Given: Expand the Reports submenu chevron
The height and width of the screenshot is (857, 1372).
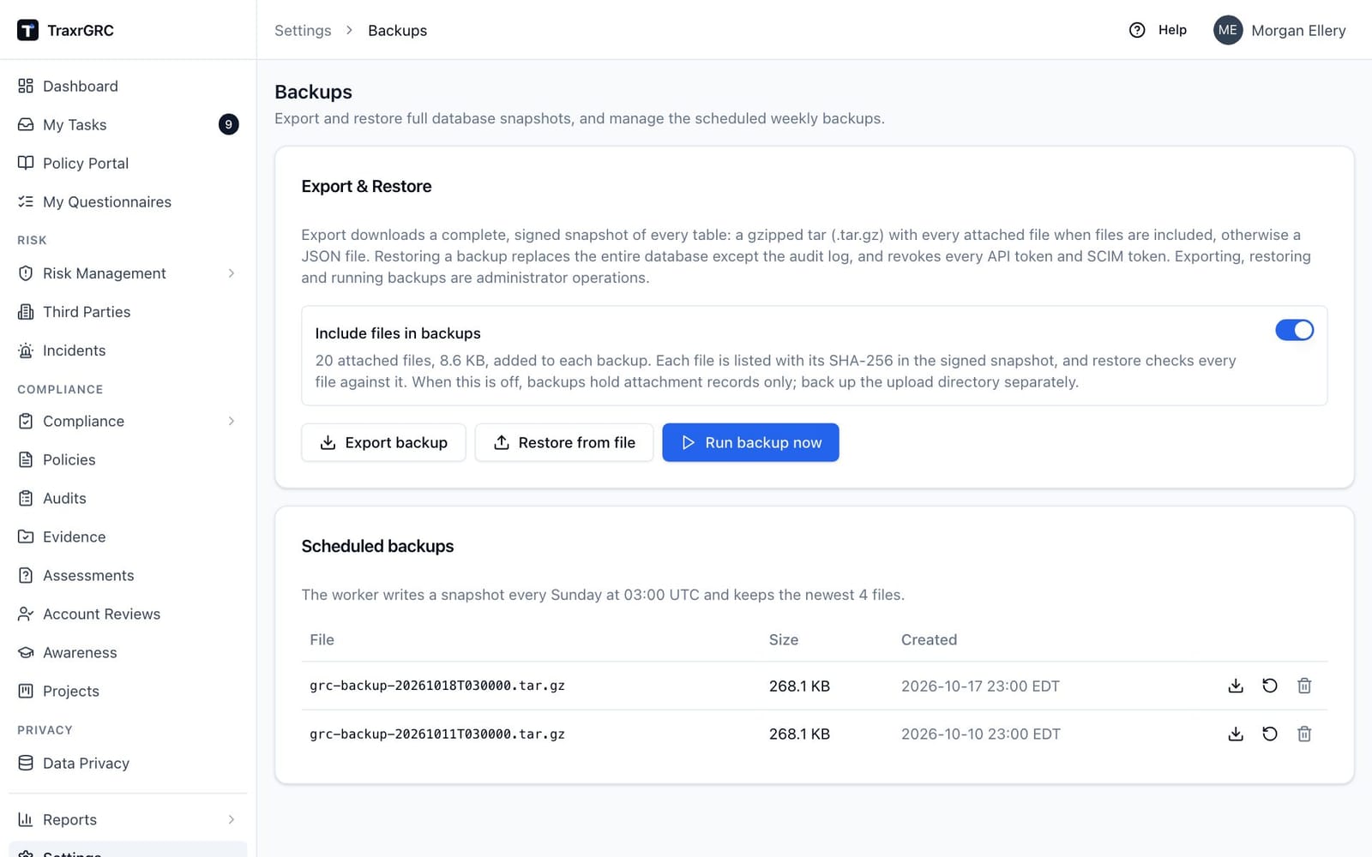Looking at the screenshot, I should [x=232, y=819].
